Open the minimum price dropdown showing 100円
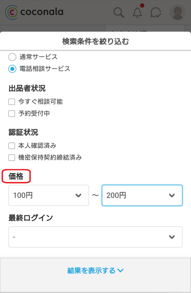This screenshot has height=293, width=191. click(48, 195)
